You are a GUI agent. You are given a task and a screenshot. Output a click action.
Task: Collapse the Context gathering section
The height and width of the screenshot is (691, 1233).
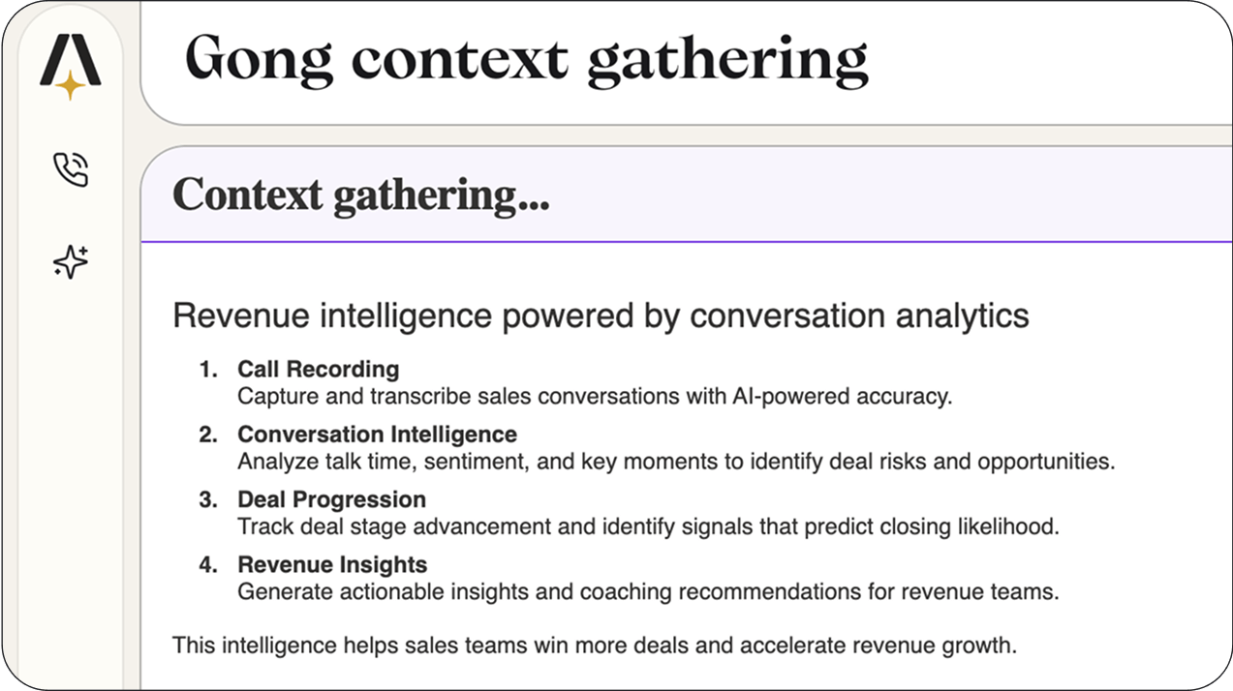coord(359,195)
